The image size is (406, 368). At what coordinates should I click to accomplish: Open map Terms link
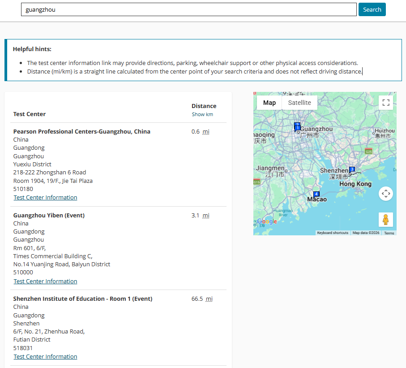coord(389,233)
